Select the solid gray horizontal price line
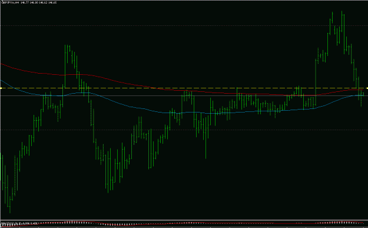The width and height of the screenshot is (368, 228). 184,96
